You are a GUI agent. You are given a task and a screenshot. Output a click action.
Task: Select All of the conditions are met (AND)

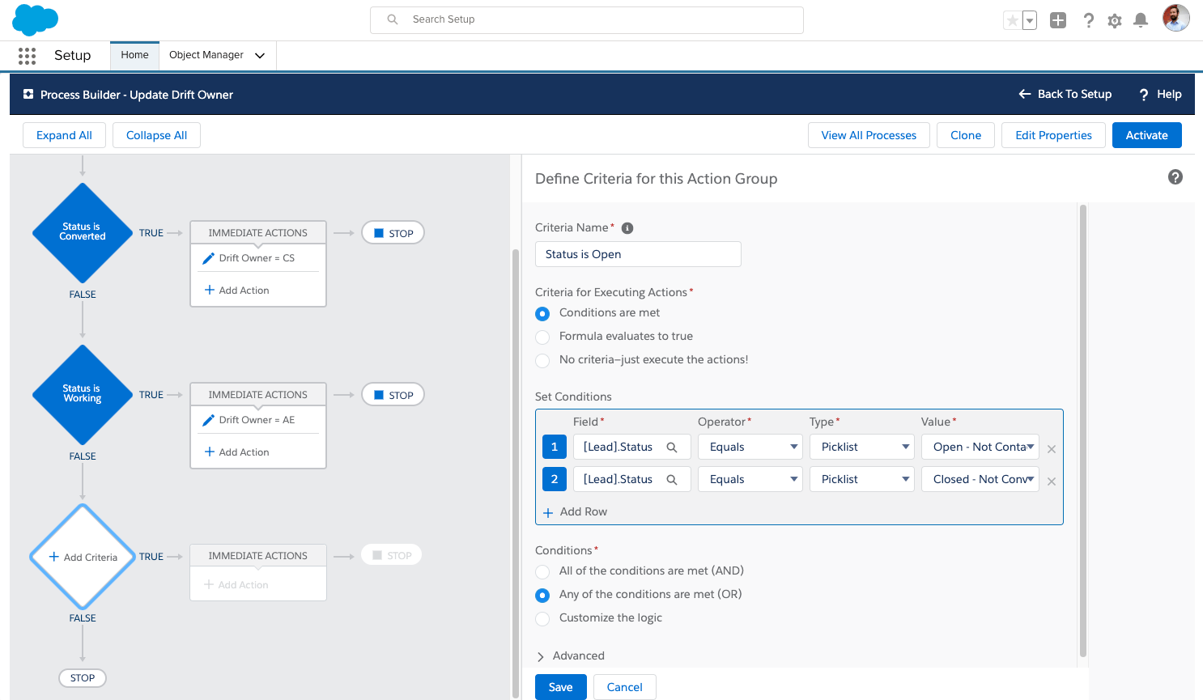coord(542,571)
